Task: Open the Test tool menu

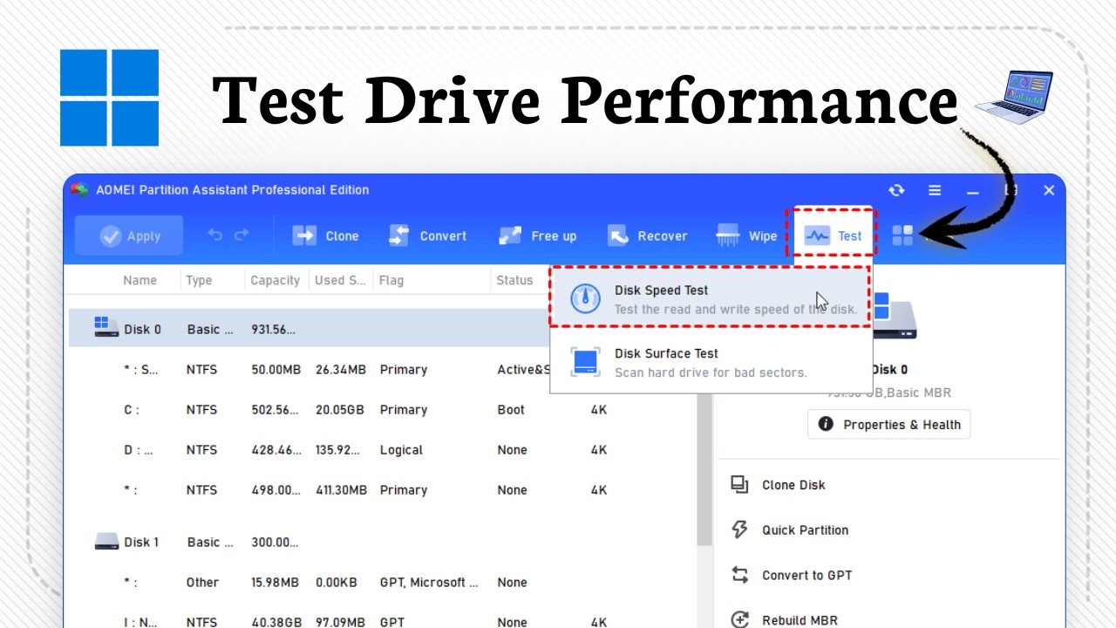Action: [832, 235]
